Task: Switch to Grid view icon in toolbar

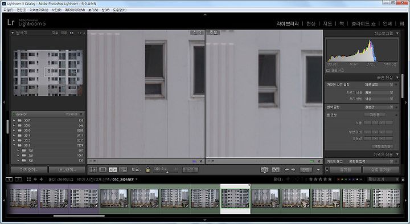Action: [93, 170]
